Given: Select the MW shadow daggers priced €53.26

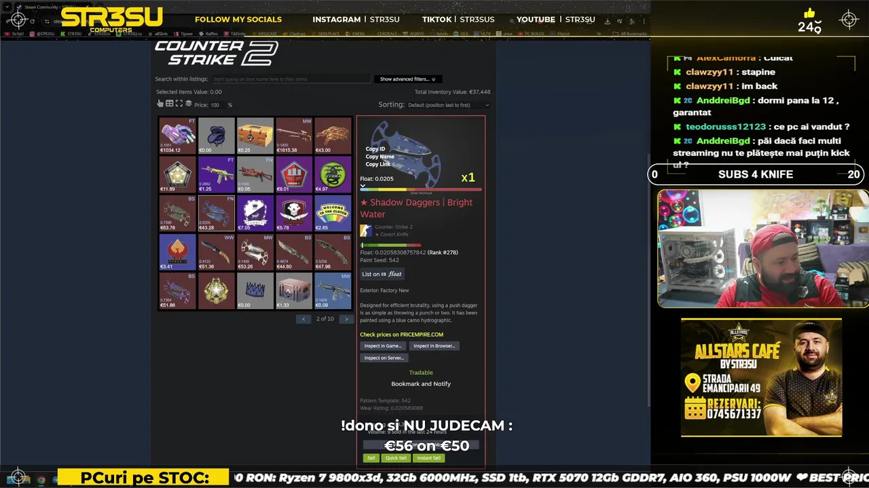Looking at the screenshot, I should (x=255, y=251).
